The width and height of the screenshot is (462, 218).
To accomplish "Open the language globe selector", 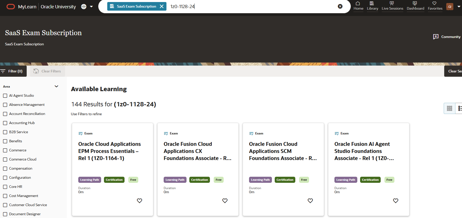I will 84,7.
